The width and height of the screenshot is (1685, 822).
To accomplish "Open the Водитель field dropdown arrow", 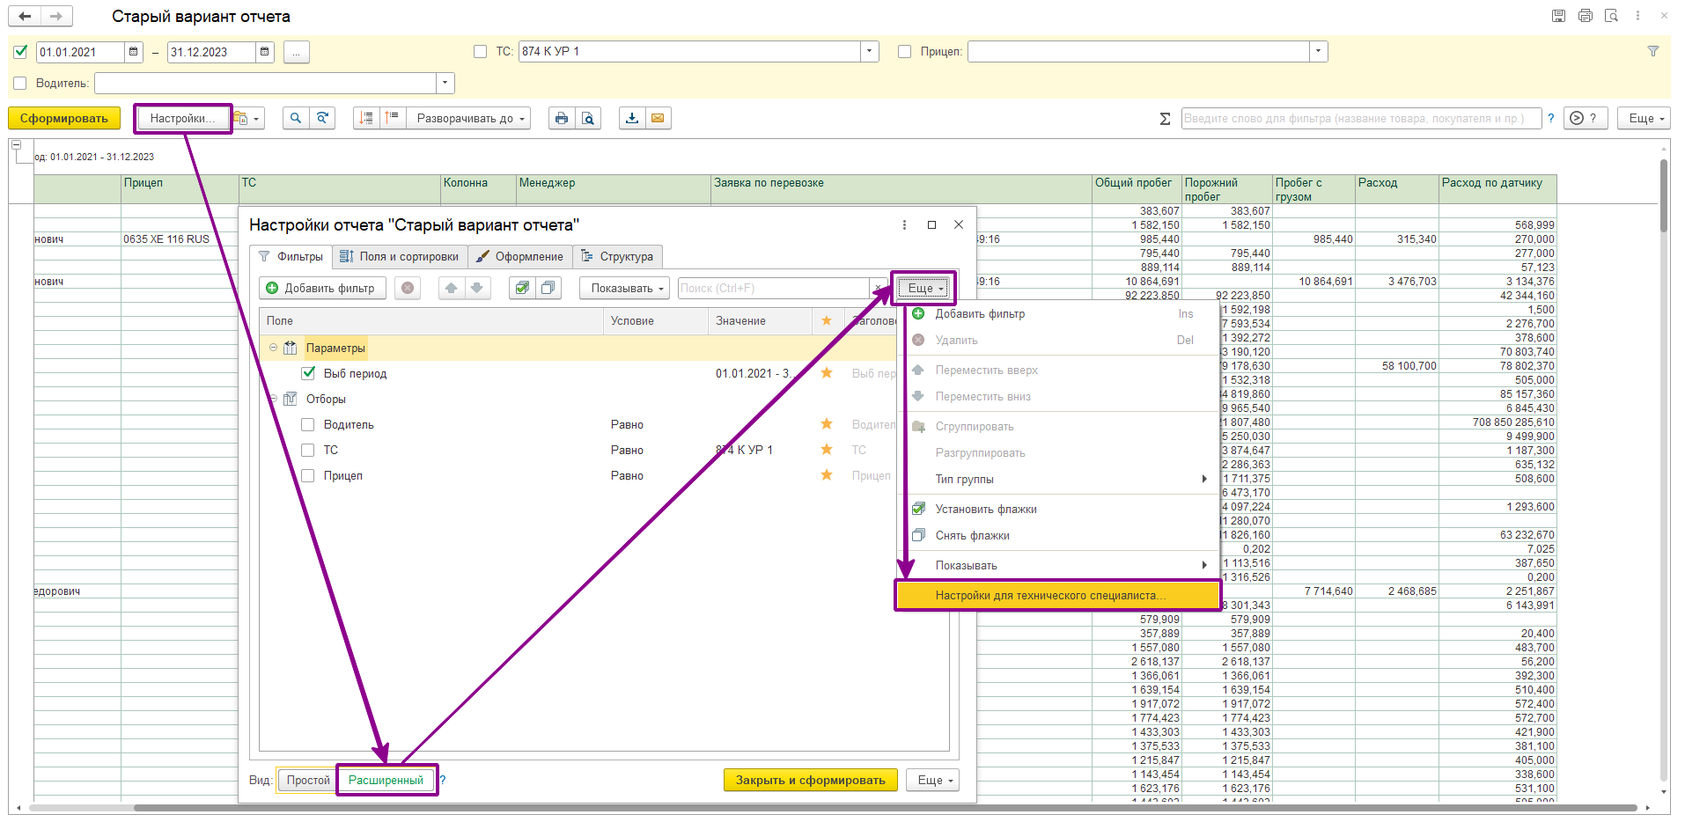I will pos(445,84).
